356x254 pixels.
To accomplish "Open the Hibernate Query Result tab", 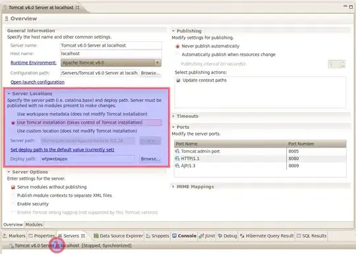I will tap(267, 236).
